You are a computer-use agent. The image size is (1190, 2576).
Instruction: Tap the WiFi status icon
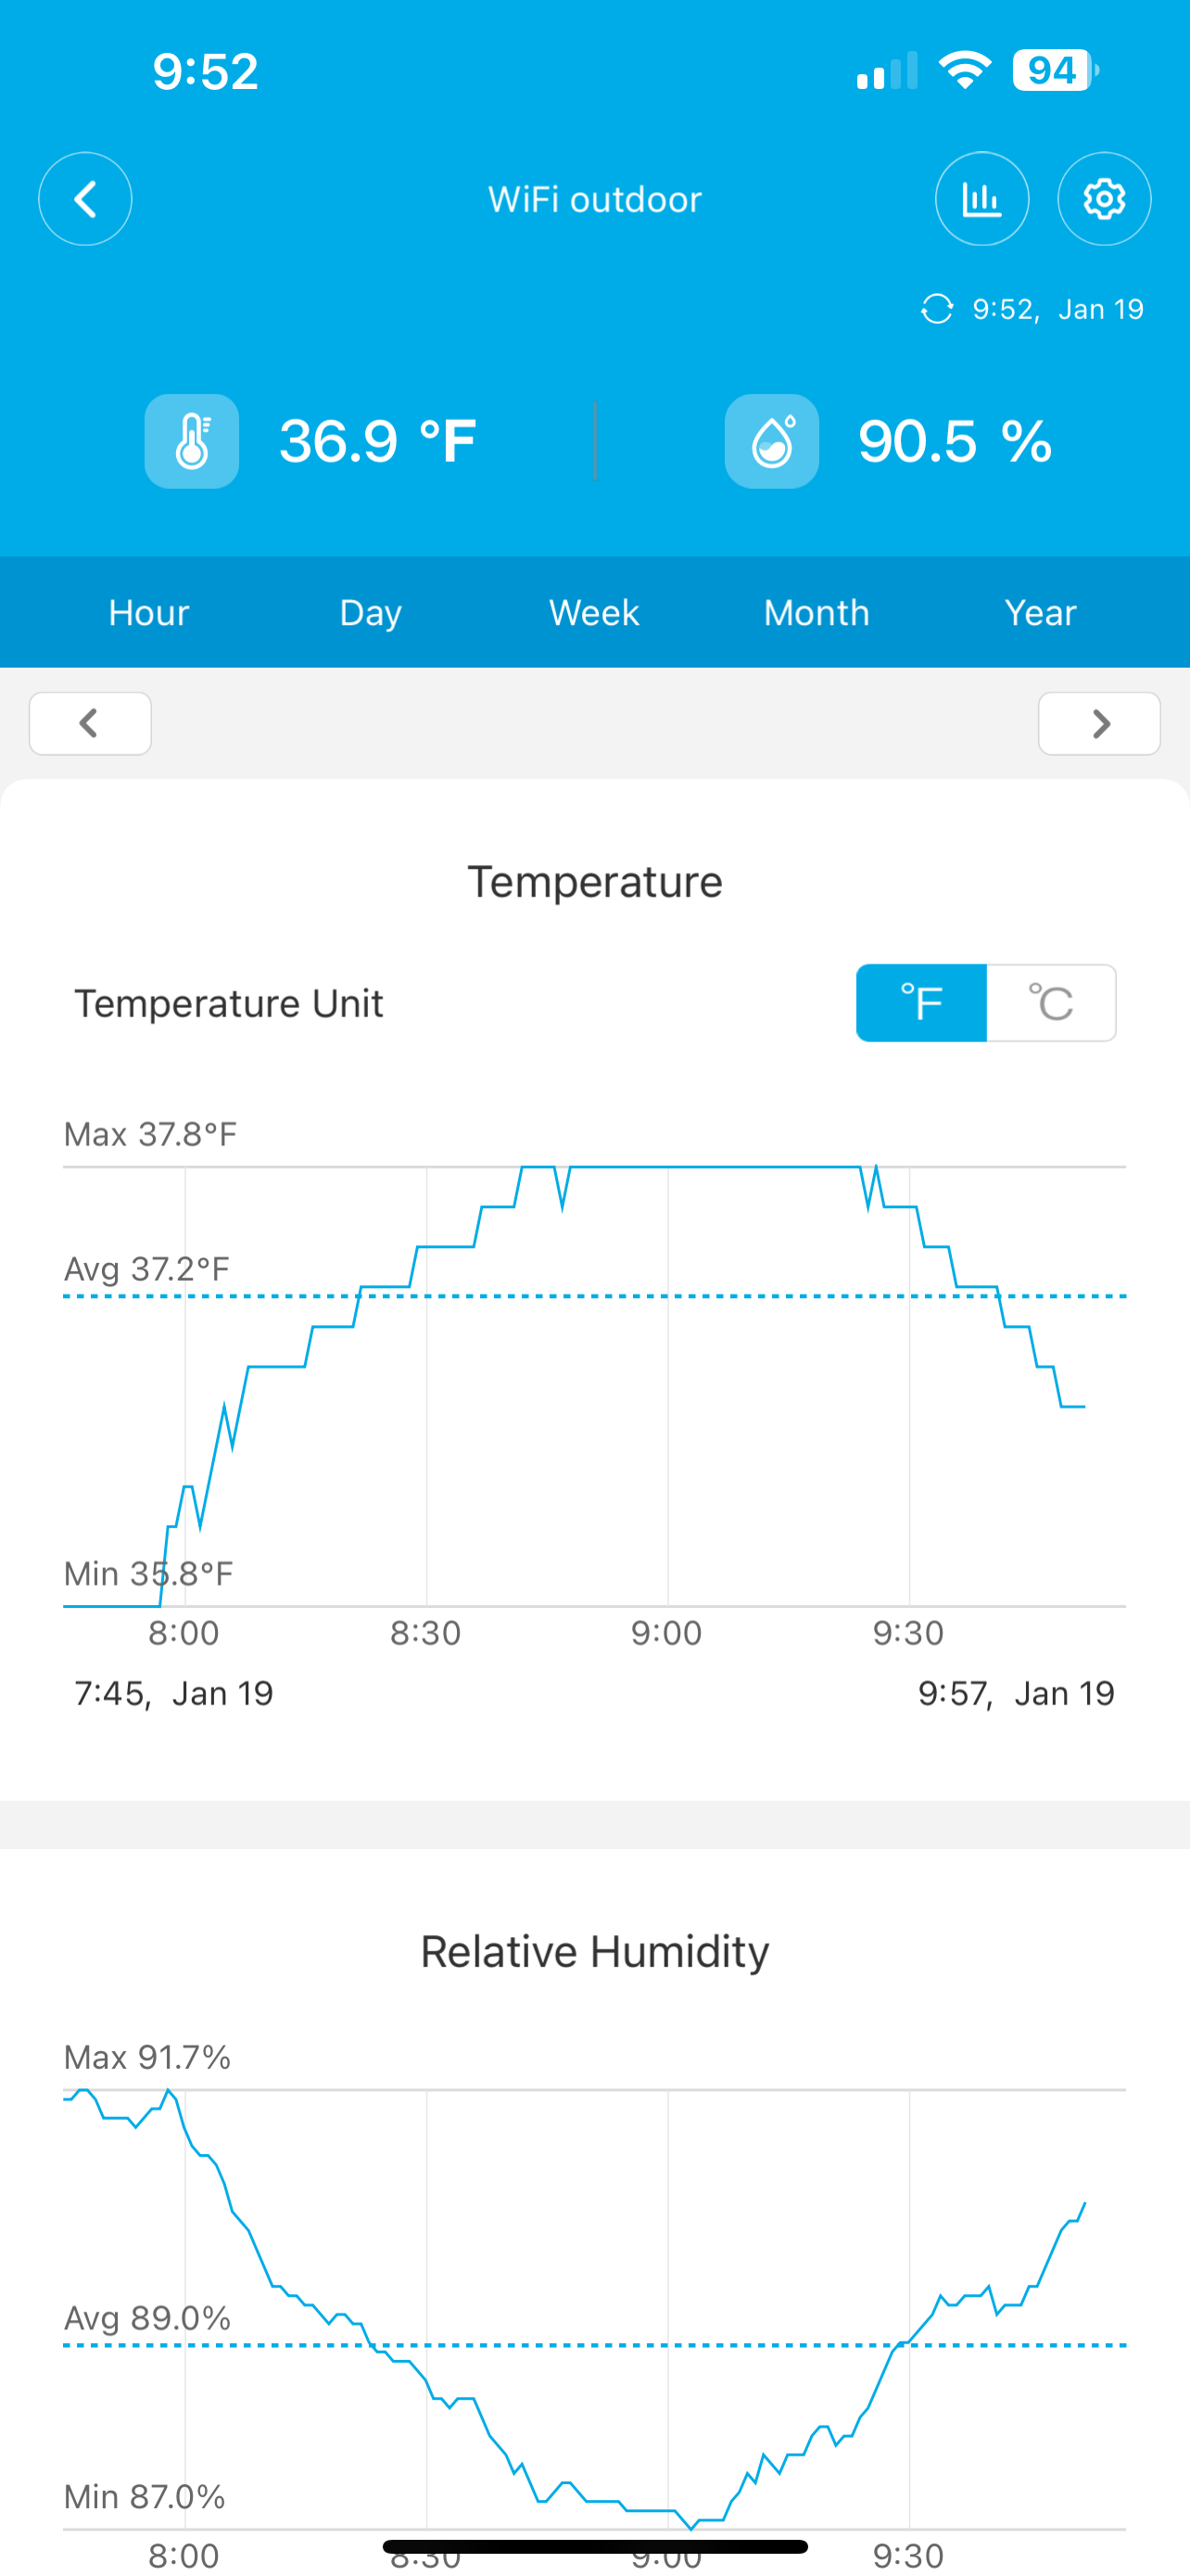(964, 71)
